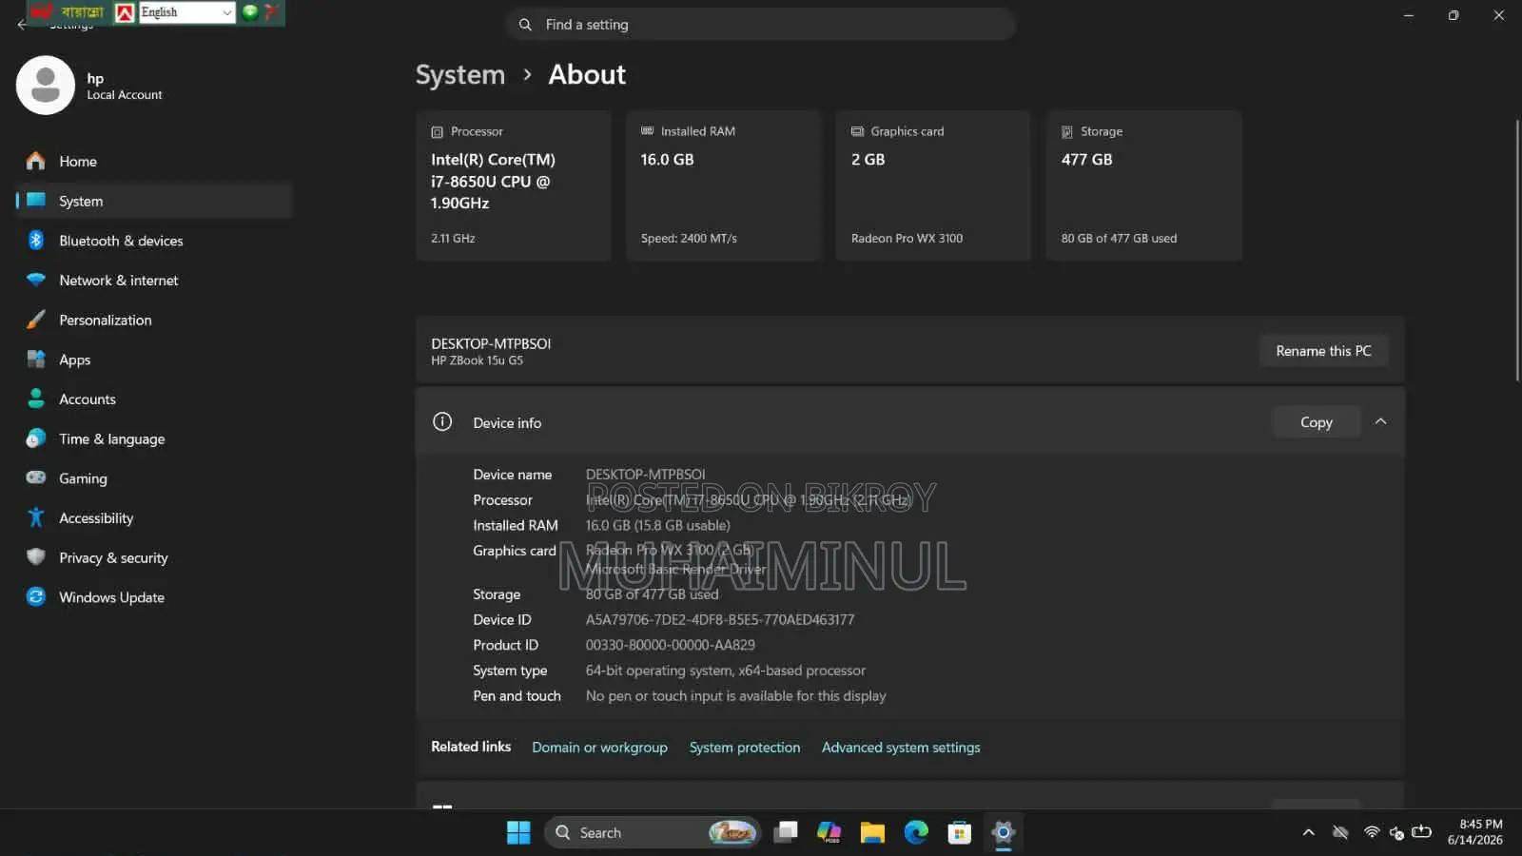Open the Windows Start menu
Screen dimensions: 1522x856
click(518, 833)
